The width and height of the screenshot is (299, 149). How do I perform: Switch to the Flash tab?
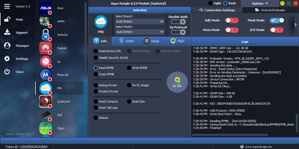coord(177,41)
